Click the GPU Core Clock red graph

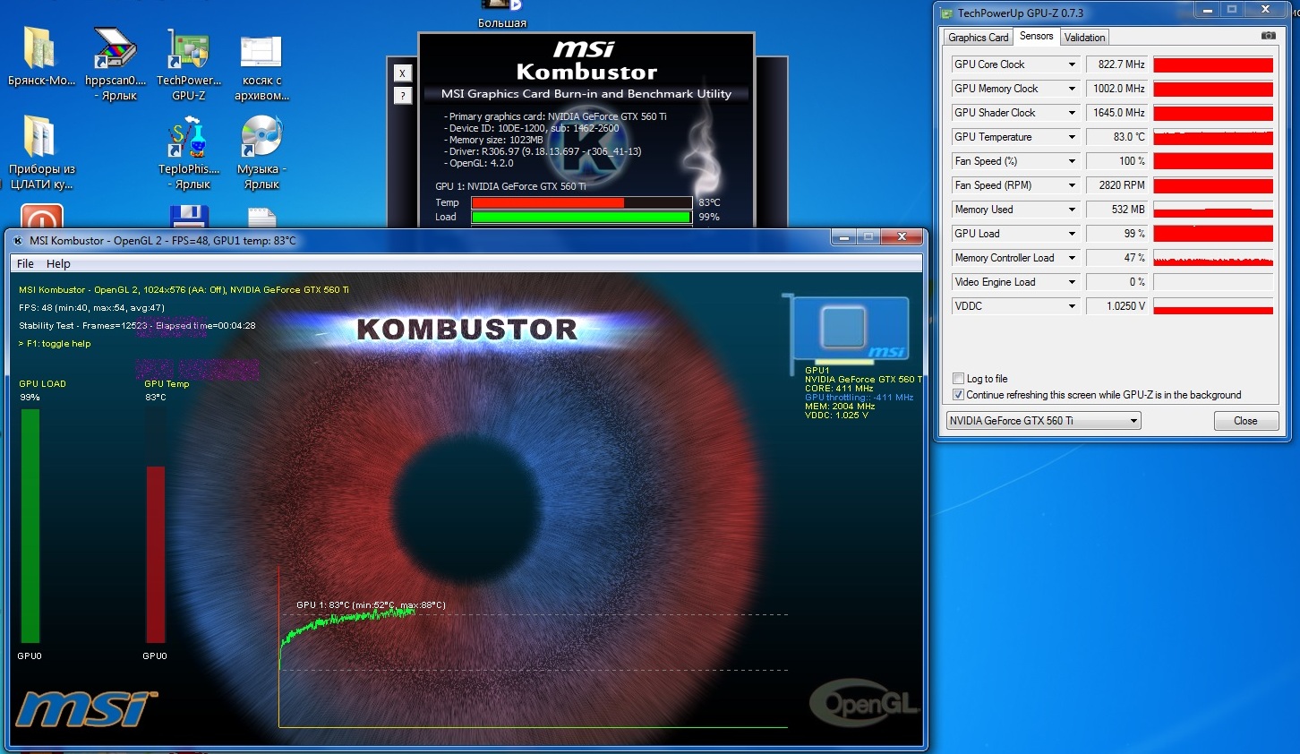coord(1213,64)
